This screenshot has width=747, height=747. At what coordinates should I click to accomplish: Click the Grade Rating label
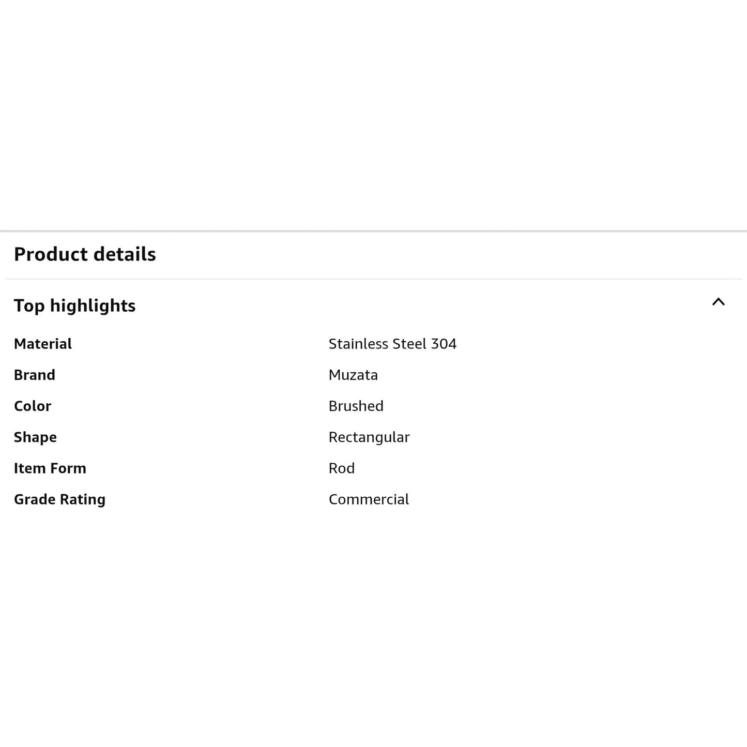[59, 499]
